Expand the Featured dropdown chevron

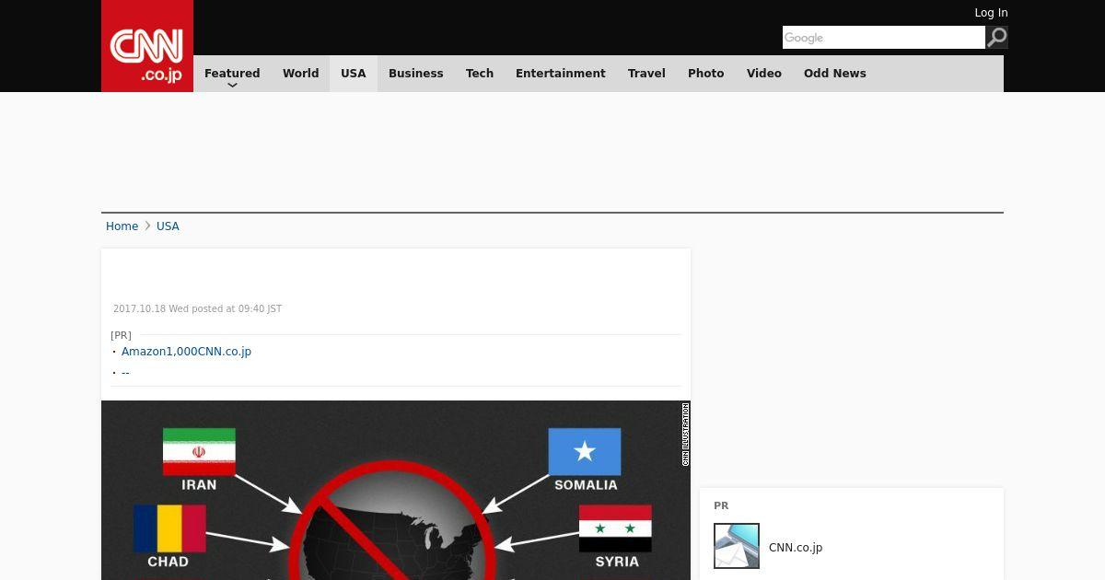pyautogui.click(x=232, y=85)
